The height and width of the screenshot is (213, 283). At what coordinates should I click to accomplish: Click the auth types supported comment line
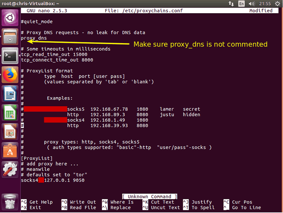(x=129, y=148)
